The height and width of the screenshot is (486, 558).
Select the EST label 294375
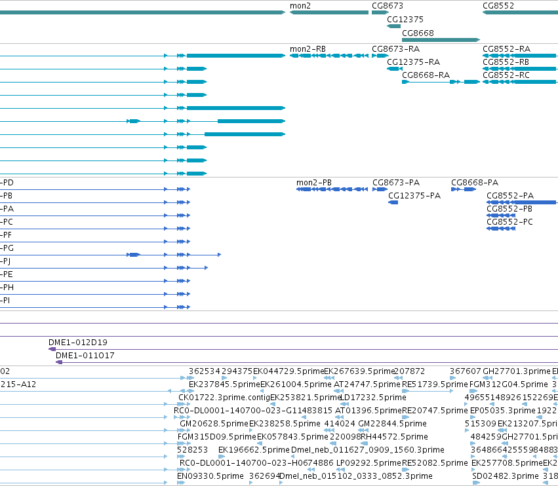[237, 371]
